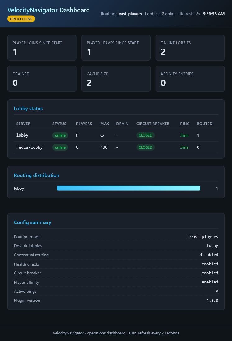
Task: Click the infinity max value for lobby
Action: tap(102, 135)
